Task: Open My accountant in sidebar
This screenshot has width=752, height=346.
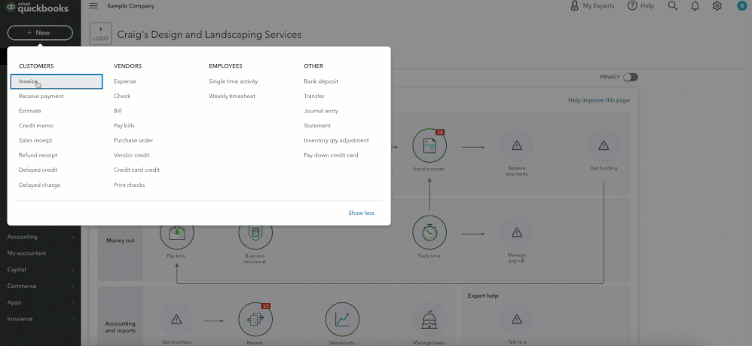Action: pyautogui.click(x=27, y=253)
